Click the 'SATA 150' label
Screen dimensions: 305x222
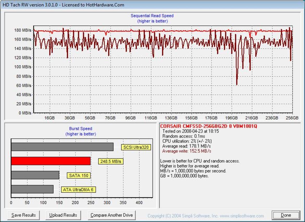pos(78,175)
